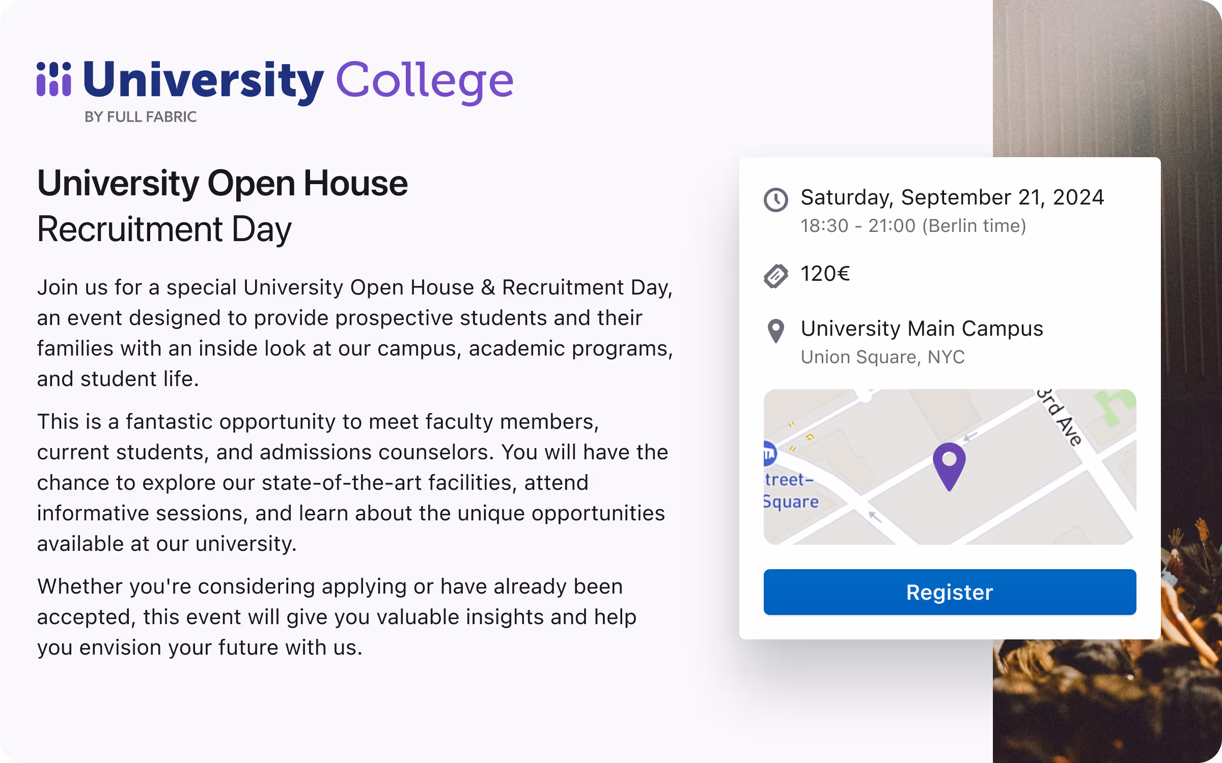
Task: Click the 120€ price text
Action: (x=825, y=274)
